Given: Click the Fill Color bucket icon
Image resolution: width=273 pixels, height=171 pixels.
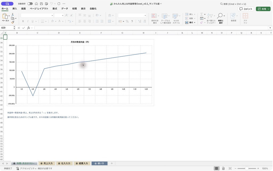Looking at the screenshot, I should (53, 21).
